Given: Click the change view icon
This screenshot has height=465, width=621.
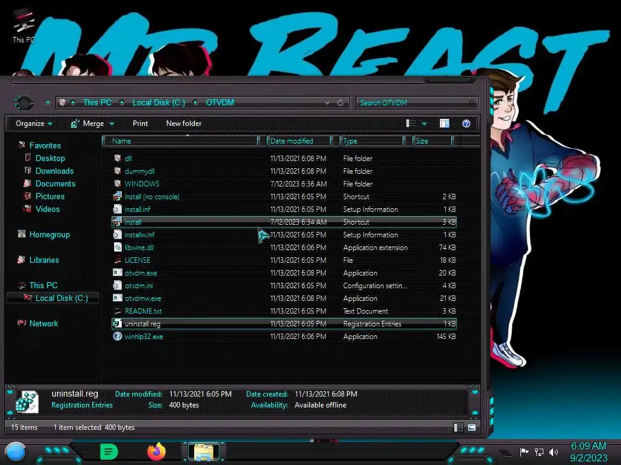Looking at the screenshot, I should click(x=411, y=124).
